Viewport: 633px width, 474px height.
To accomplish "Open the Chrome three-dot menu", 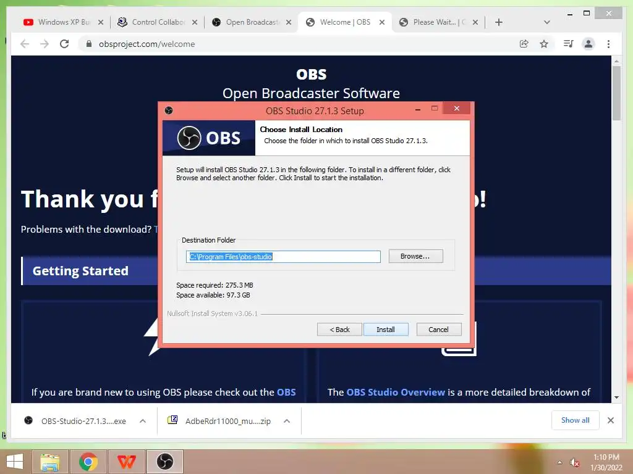I will (x=608, y=44).
